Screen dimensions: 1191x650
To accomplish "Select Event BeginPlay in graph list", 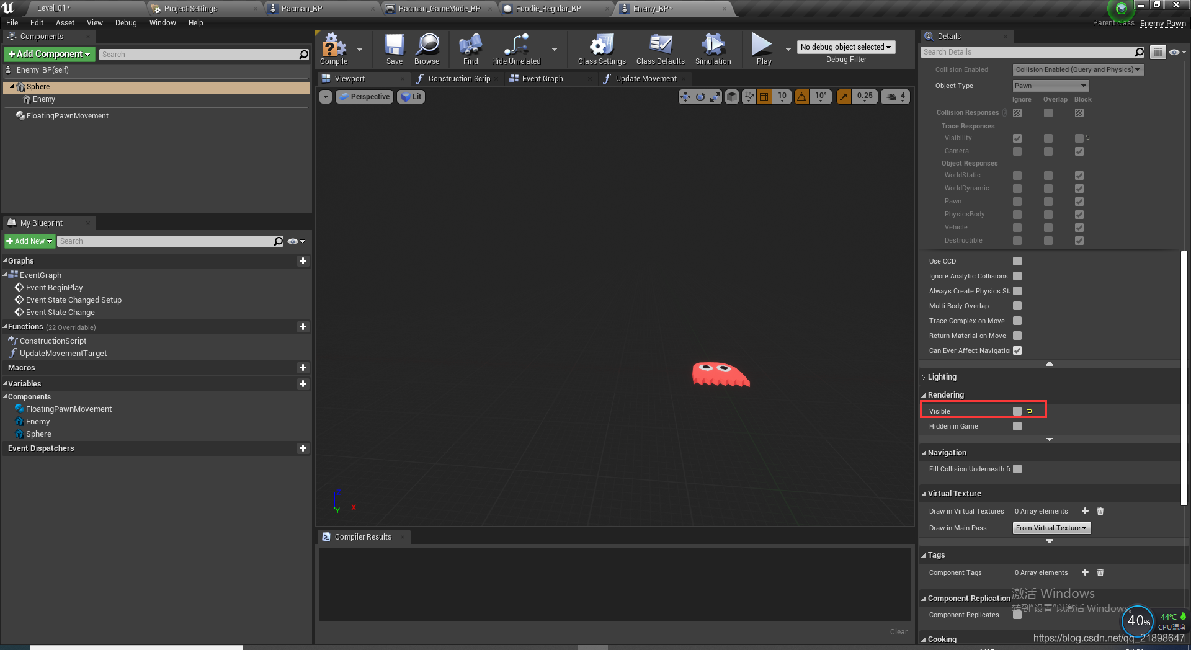I will coord(54,288).
